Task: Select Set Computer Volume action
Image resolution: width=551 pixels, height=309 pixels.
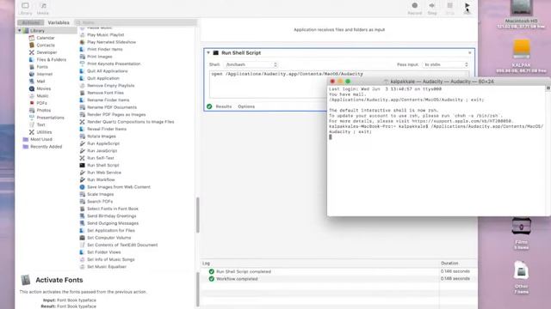Action: click(x=109, y=238)
